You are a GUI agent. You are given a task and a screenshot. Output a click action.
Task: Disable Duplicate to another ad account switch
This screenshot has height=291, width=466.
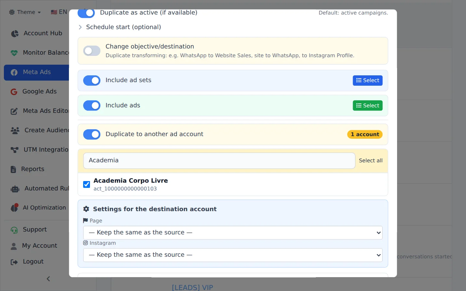click(x=92, y=134)
